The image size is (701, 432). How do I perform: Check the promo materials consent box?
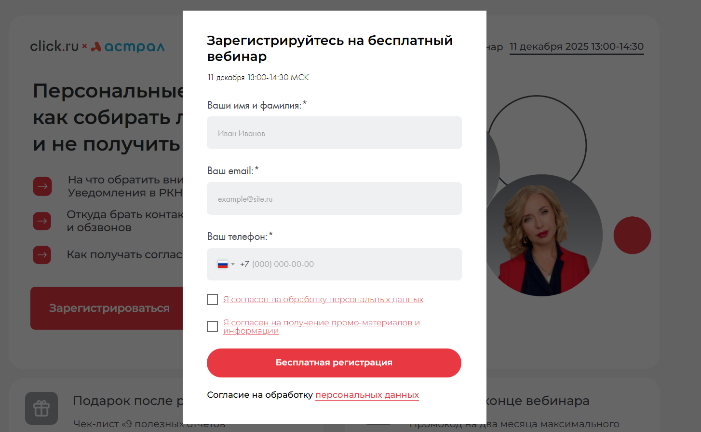[x=213, y=327]
